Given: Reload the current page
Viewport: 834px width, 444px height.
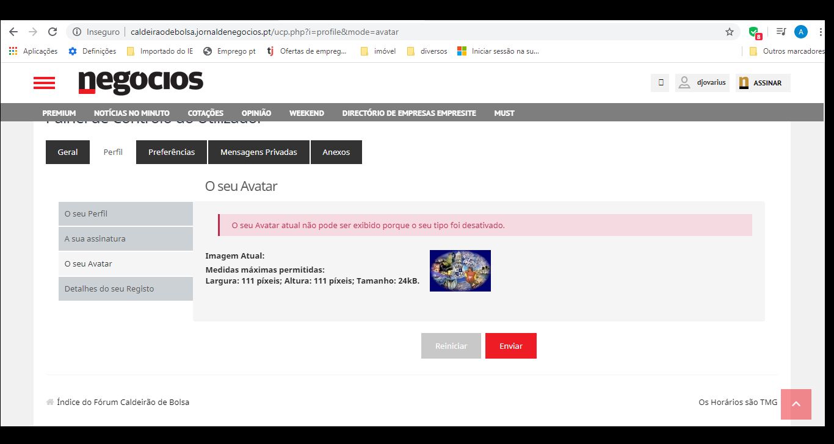Looking at the screenshot, I should coord(53,32).
